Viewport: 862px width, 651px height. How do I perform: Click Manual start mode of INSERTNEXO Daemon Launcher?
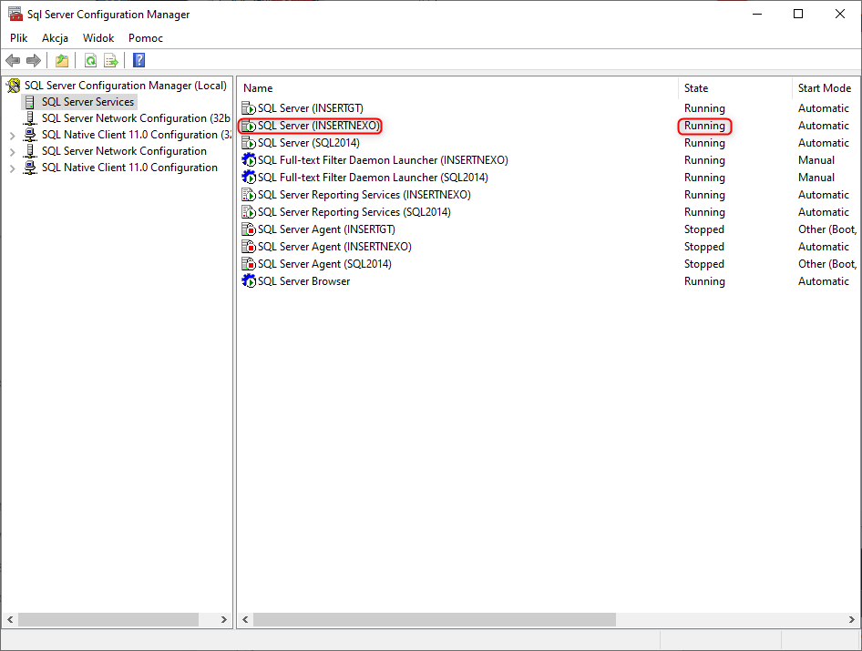pyautogui.click(x=816, y=160)
